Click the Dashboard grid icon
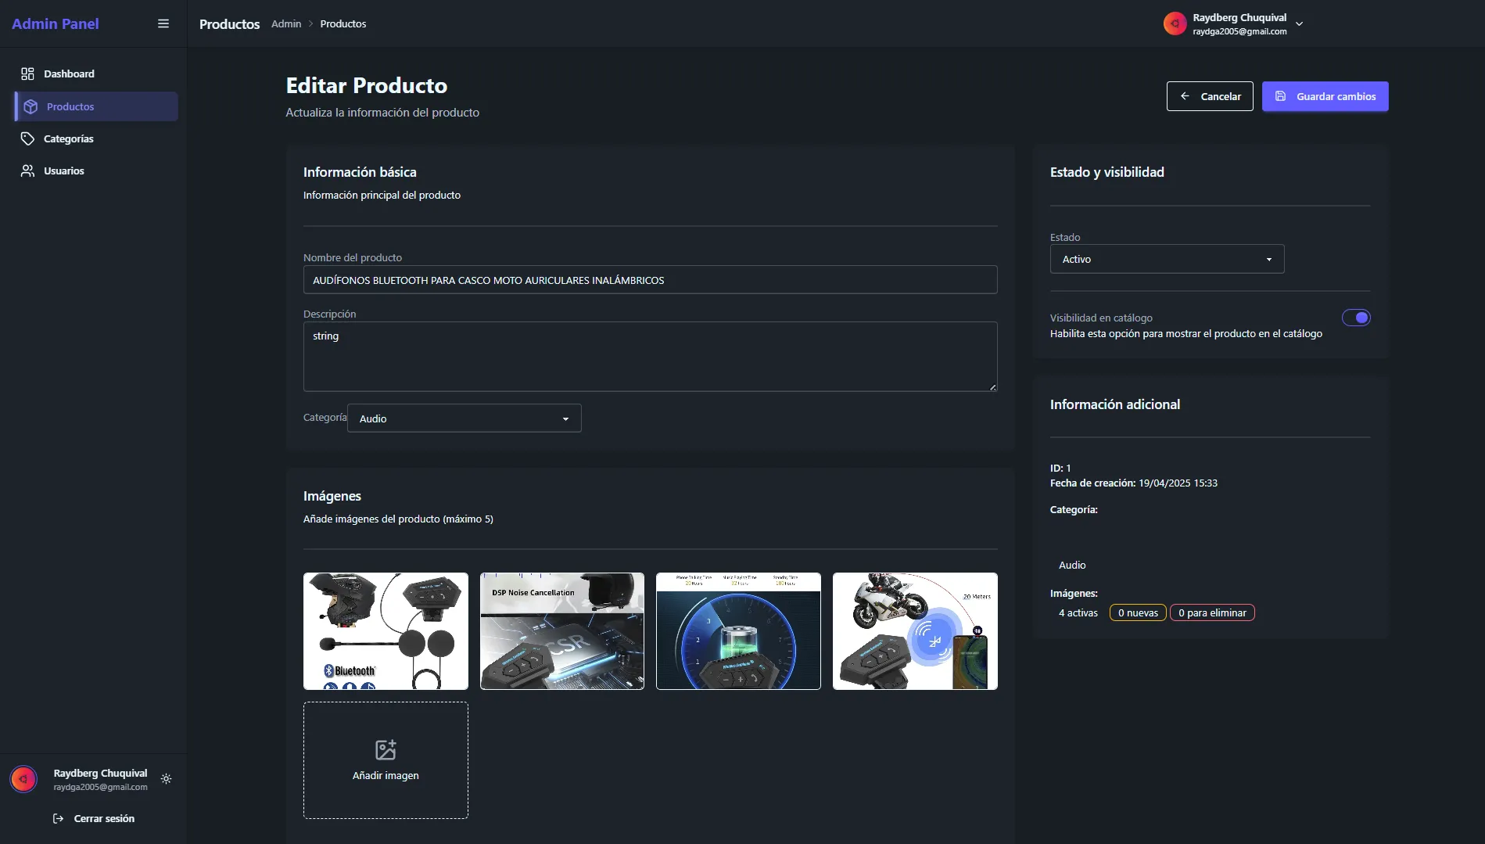1485x844 pixels. pos(27,74)
